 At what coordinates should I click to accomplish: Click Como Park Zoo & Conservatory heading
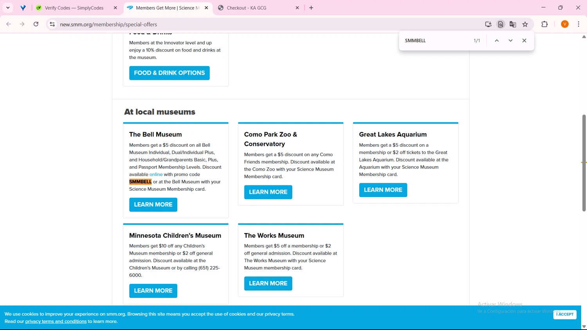click(270, 139)
